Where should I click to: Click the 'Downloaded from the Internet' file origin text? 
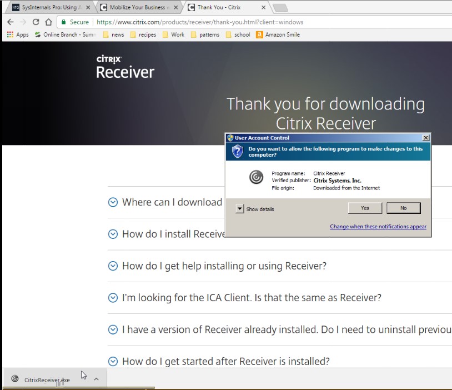pyautogui.click(x=346, y=188)
